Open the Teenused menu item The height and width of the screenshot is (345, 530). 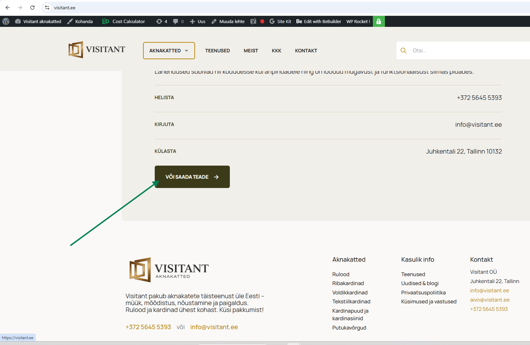[217, 51]
